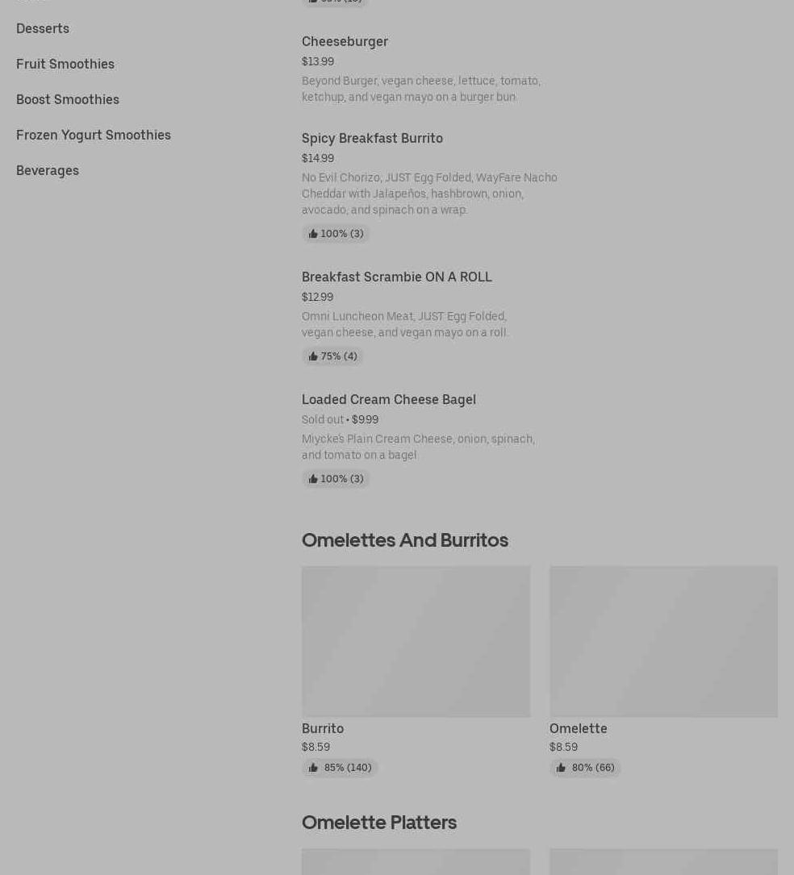Go to Fruit Smoothies category
794x875 pixels.
tap(65, 64)
